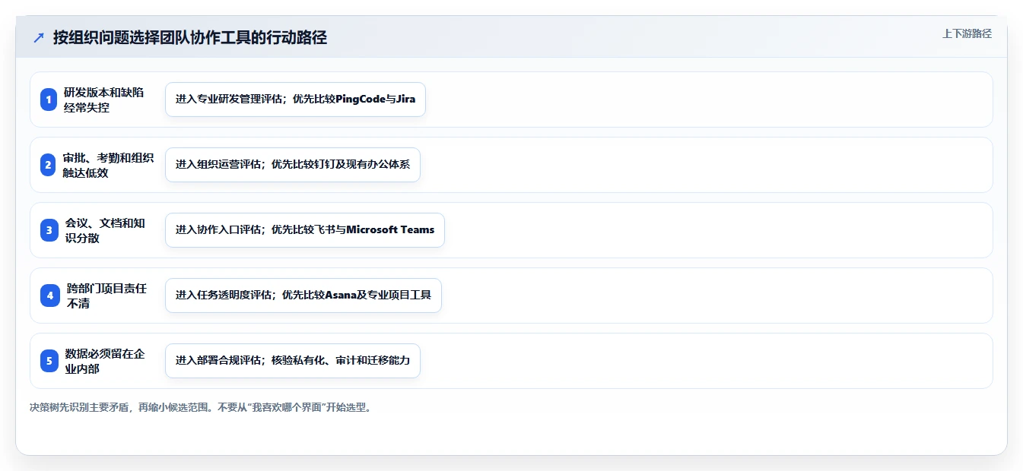Click the number 3 step badge
This screenshot has width=1023, height=471.
(x=49, y=230)
